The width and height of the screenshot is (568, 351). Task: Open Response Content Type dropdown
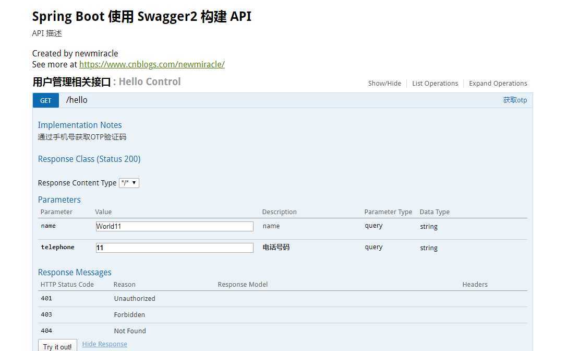coord(129,183)
